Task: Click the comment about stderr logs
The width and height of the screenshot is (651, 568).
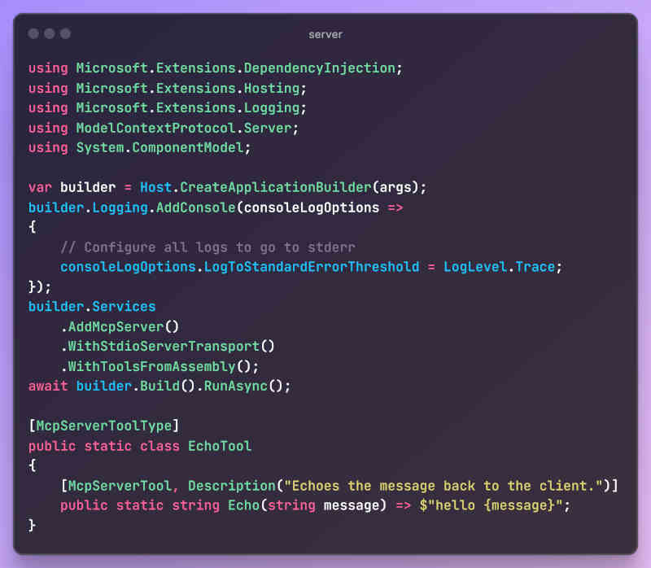Action: click(208, 247)
